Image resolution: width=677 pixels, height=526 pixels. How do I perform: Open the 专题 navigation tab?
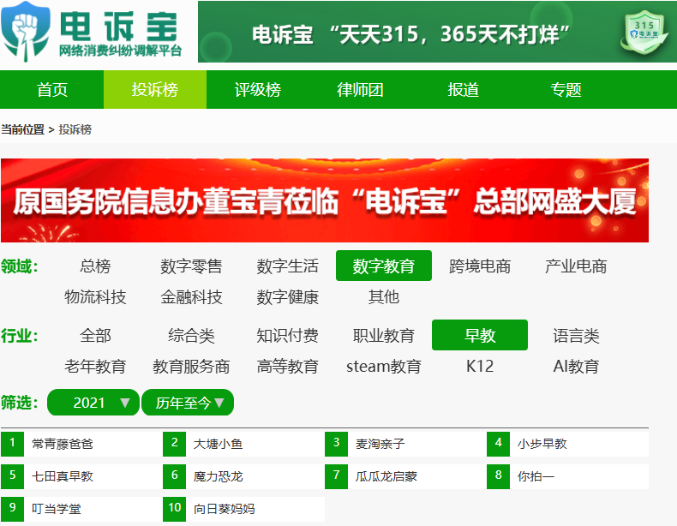pos(566,89)
